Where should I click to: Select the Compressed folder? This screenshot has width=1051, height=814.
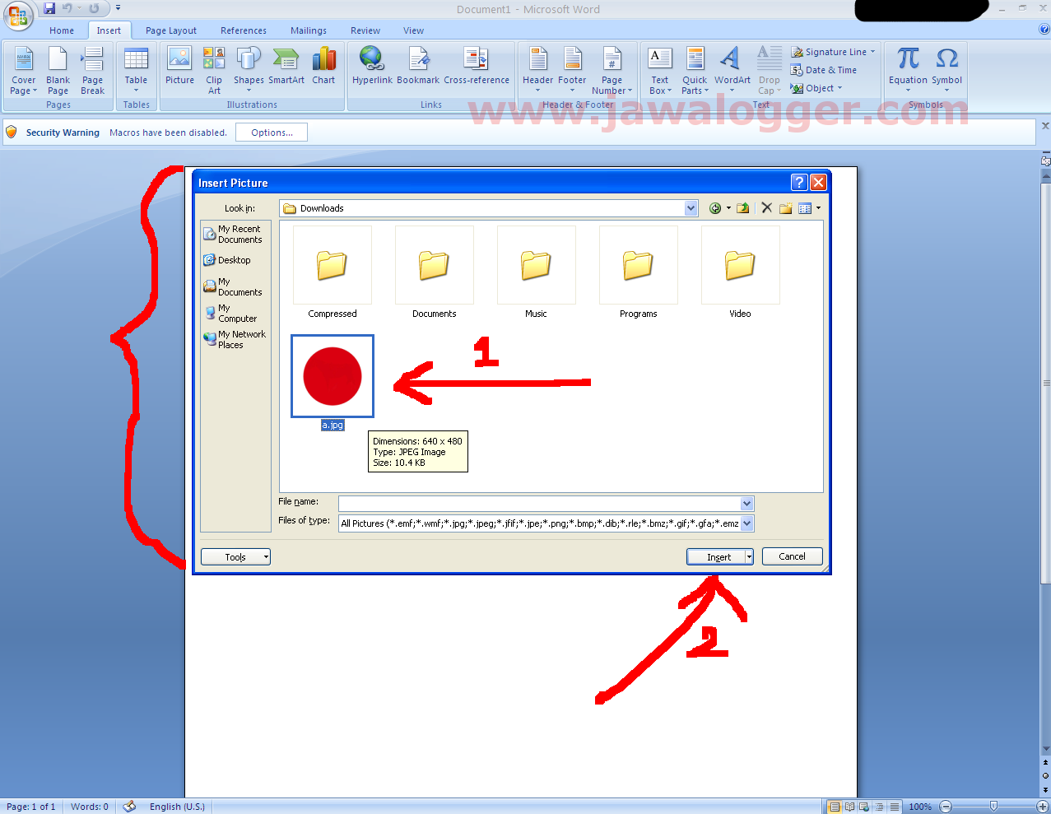[x=333, y=272]
